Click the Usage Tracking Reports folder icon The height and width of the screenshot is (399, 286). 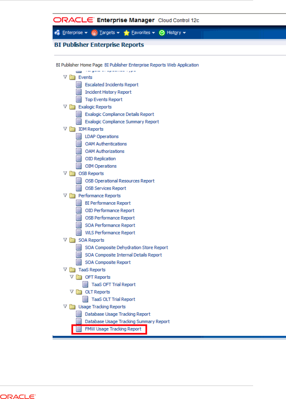point(72,307)
